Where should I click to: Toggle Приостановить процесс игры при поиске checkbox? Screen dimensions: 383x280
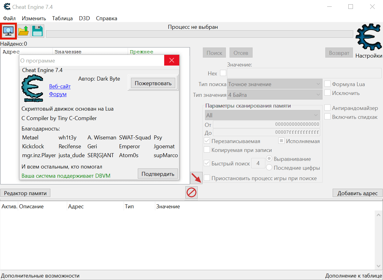[x=207, y=178]
